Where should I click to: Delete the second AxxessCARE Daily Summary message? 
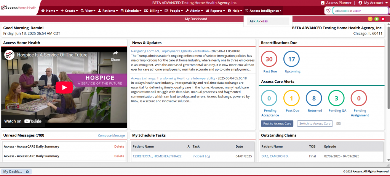pyautogui.click(x=119, y=156)
